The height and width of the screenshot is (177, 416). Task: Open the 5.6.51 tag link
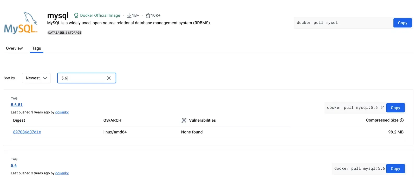[x=17, y=105]
